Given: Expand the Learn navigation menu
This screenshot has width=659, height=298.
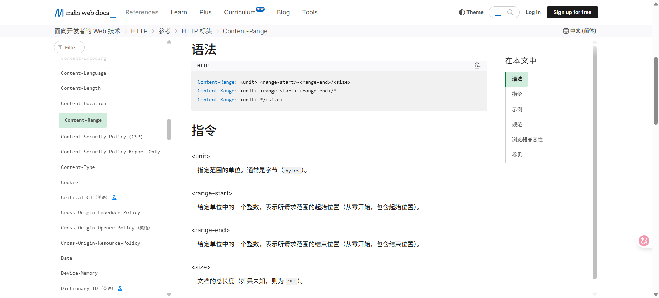Looking at the screenshot, I should [179, 12].
